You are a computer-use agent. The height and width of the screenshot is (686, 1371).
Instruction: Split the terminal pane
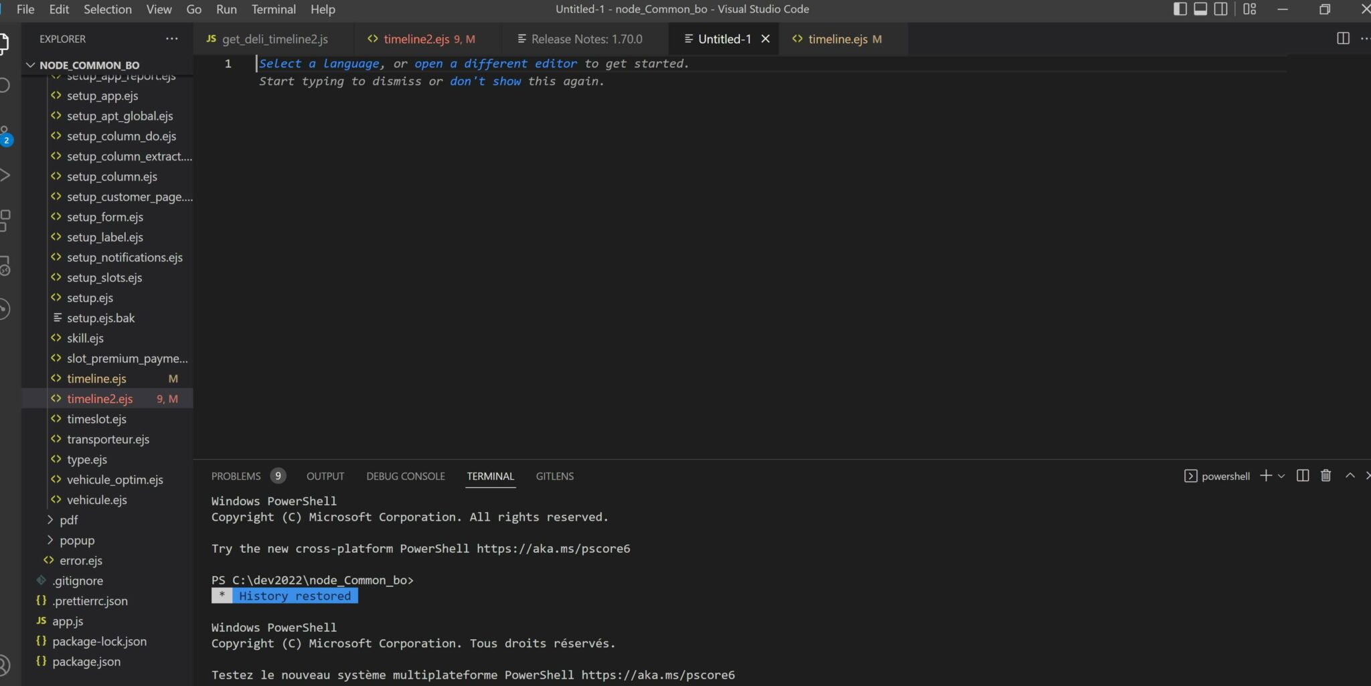coord(1303,476)
